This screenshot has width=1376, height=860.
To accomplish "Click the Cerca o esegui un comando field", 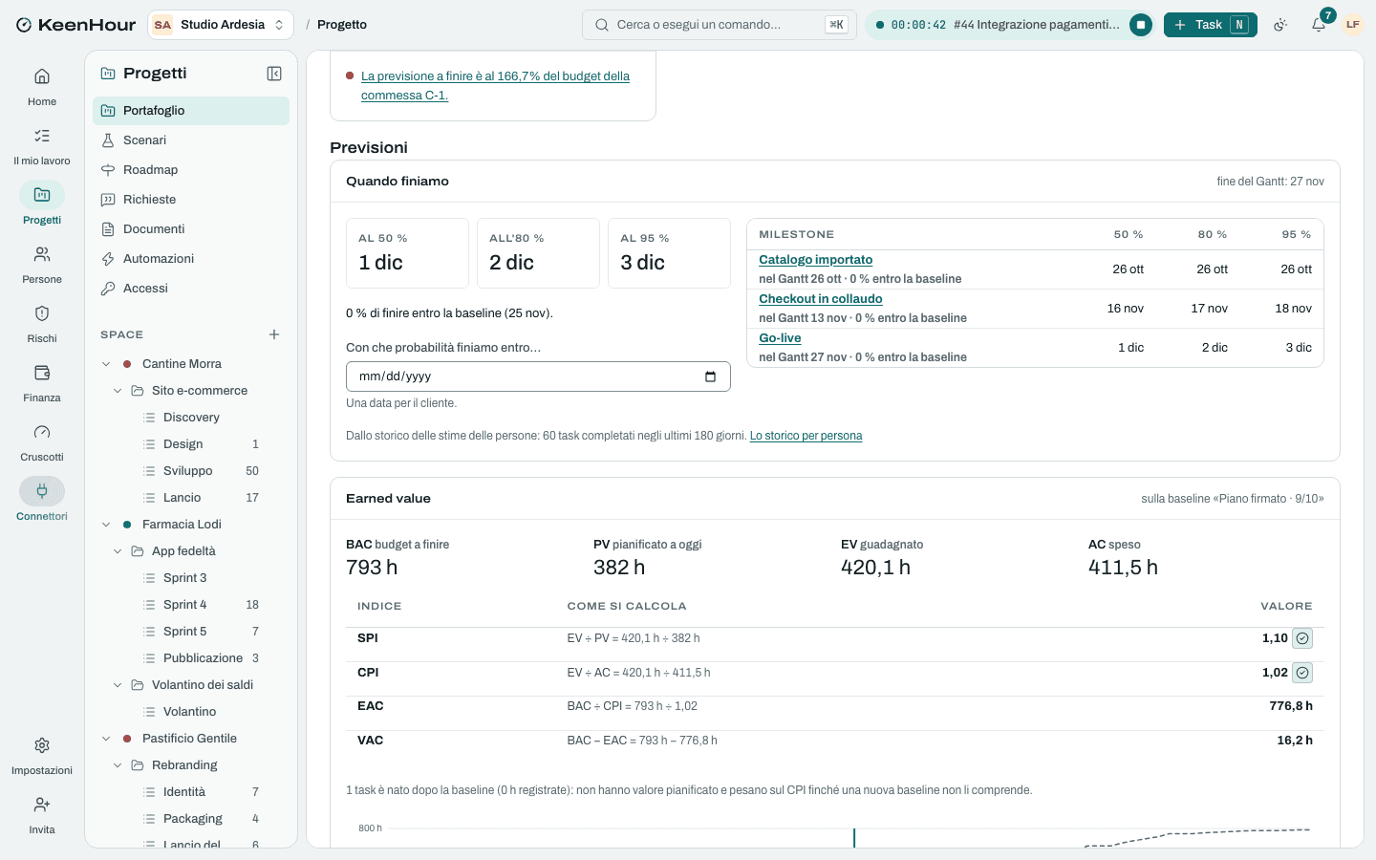I will point(720,25).
